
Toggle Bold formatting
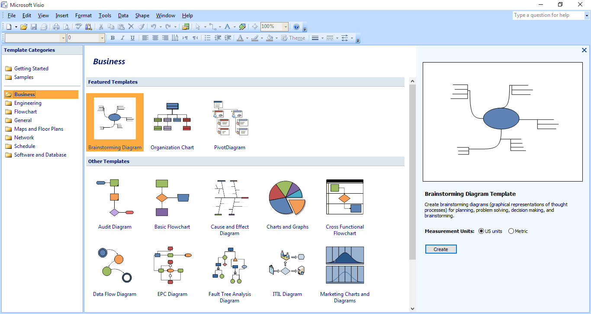tap(112, 38)
